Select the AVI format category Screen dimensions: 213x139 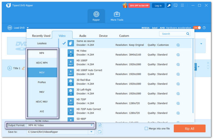(x=42, y=111)
